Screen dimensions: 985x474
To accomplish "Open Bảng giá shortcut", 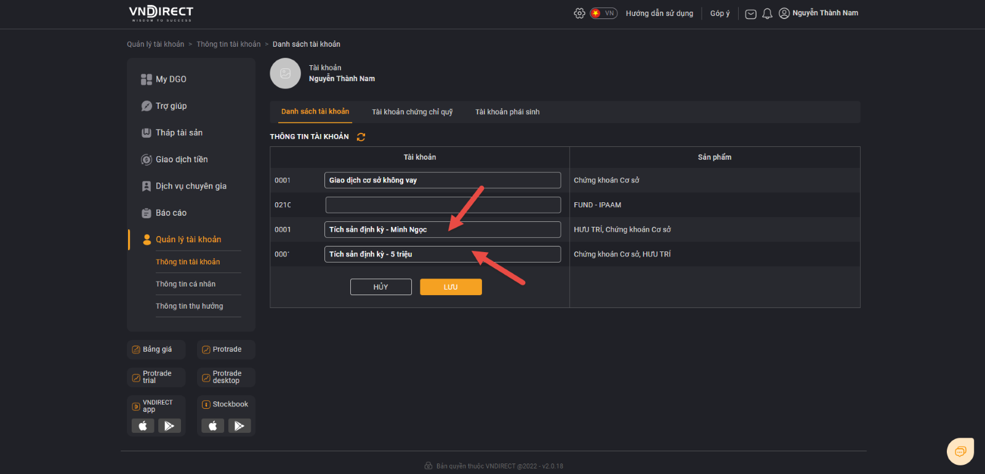I will point(156,349).
